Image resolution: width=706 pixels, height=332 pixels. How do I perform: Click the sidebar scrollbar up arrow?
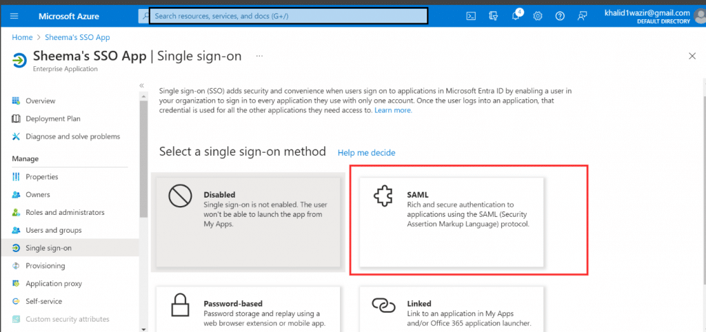point(143,96)
